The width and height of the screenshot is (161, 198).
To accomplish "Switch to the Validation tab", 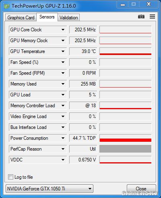I will 69,18.
